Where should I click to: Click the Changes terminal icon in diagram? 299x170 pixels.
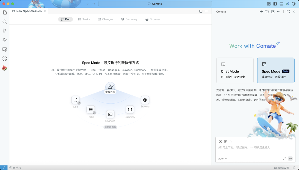coord(110,114)
